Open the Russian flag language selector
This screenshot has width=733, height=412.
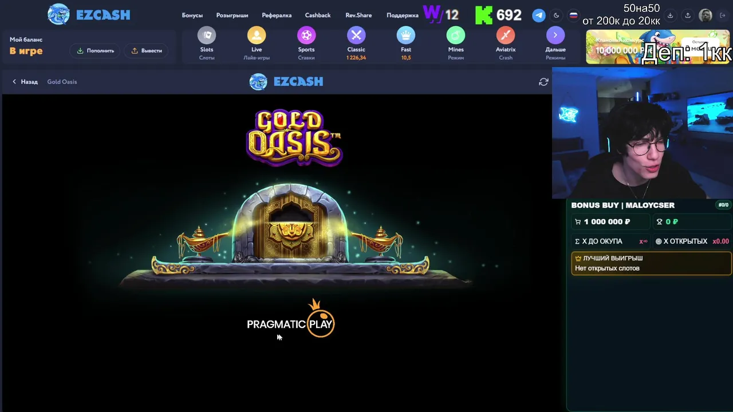point(573,15)
